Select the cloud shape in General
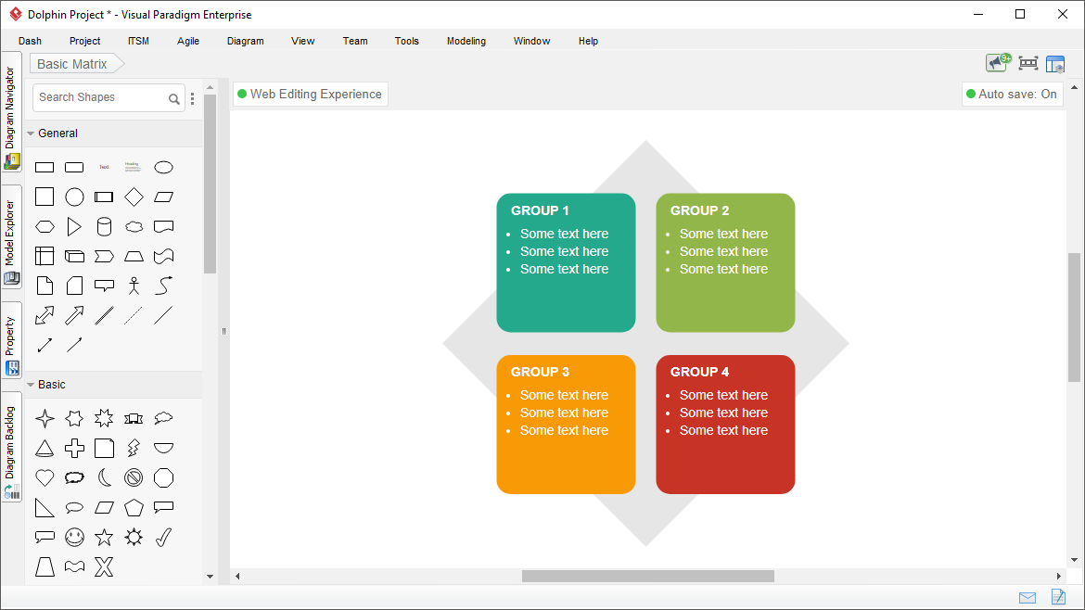This screenshot has height=610, width=1085. (134, 227)
